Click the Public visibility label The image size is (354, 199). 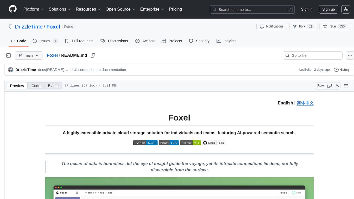[x=68, y=27]
